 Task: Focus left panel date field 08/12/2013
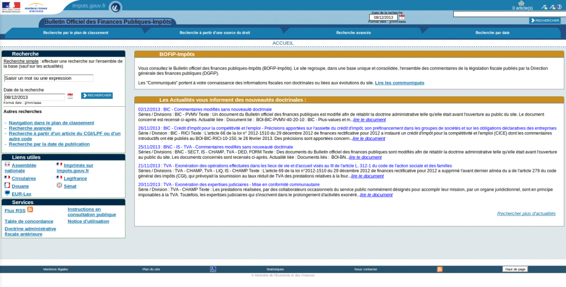(x=34, y=97)
